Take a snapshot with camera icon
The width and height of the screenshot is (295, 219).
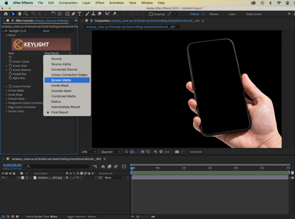(177, 152)
